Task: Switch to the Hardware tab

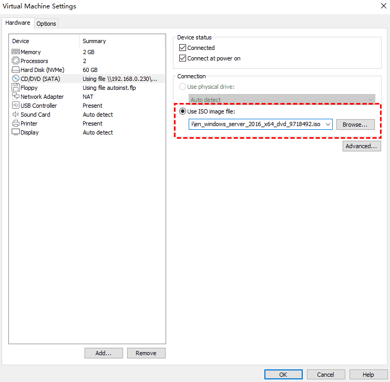Action: (x=18, y=23)
